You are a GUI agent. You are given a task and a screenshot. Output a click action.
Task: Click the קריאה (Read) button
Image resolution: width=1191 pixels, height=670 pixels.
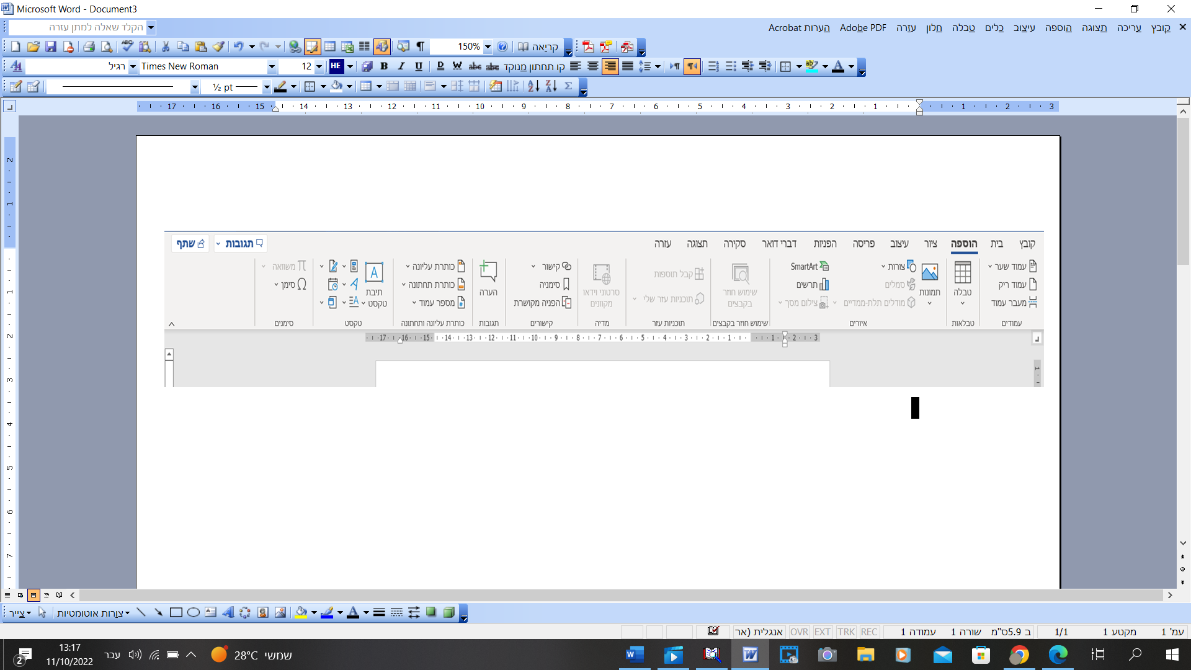click(x=538, y=47)
